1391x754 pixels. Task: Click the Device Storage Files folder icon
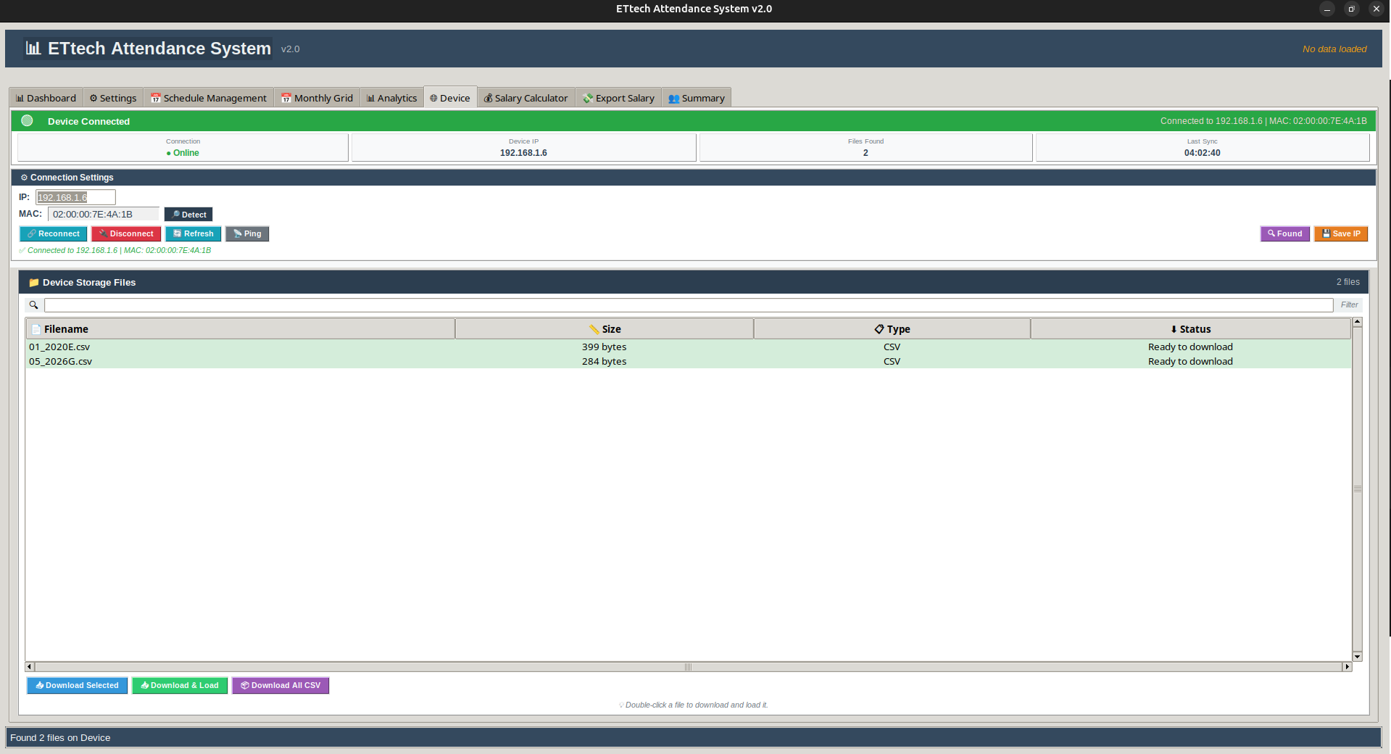click(x=33, y=283)
